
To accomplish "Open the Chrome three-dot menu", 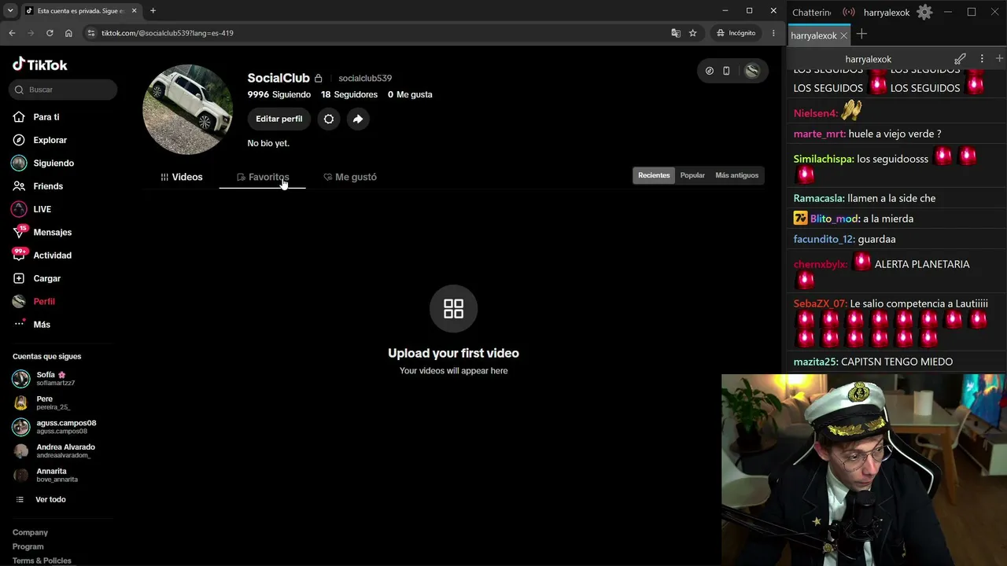I will point(773,33).
